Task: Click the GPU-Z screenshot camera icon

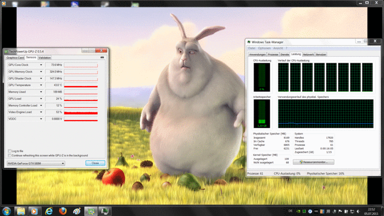Action: tap(102, 57)
